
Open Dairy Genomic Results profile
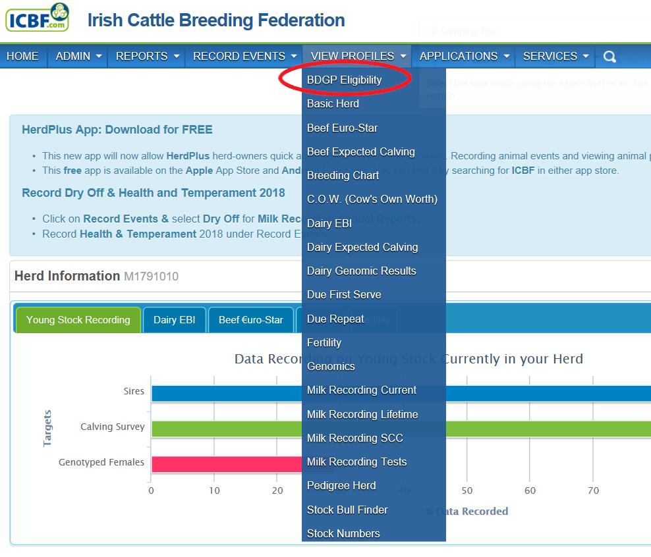pos(361,271)
